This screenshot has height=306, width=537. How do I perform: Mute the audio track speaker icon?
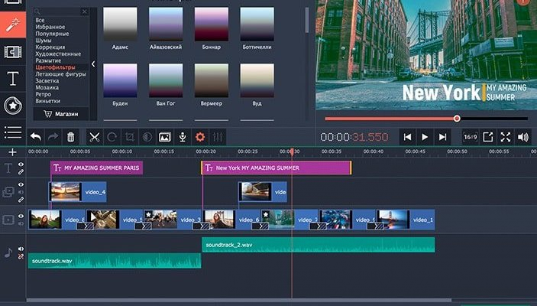coord(21,249)
